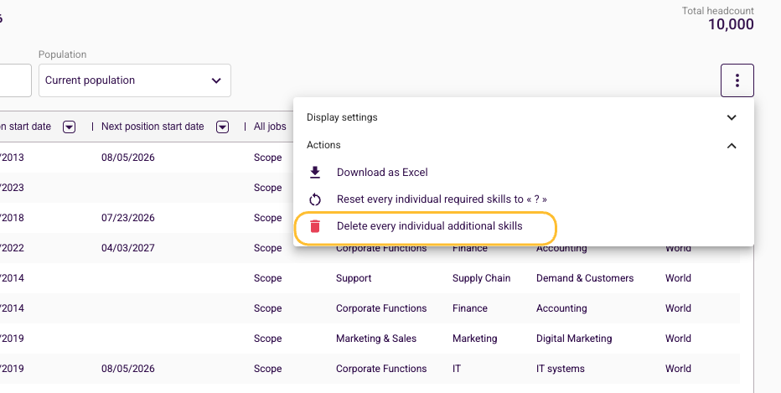
Task: Click Digital Marketing cell
Action: click(574, 339)
